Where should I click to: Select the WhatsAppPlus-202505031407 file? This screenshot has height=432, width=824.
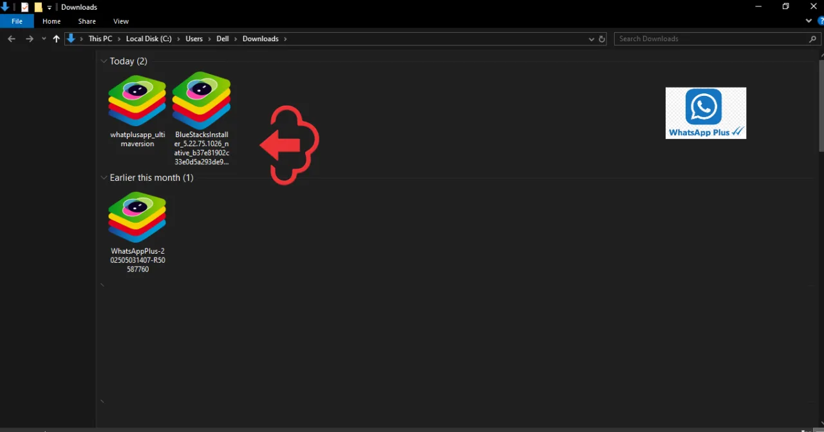[x=137, y=232]
